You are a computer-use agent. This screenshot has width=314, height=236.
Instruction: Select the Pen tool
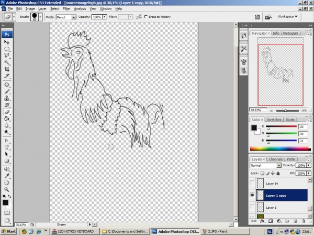click(x=7, y=141)
